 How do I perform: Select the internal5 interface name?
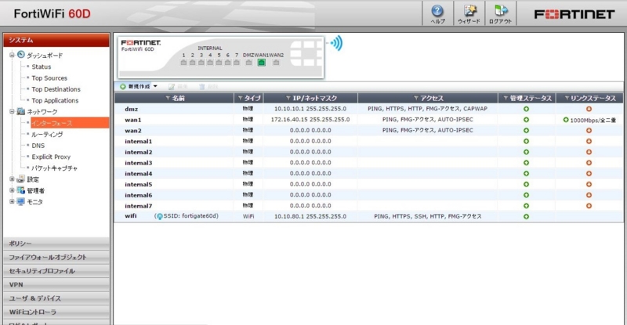point(139,184)
